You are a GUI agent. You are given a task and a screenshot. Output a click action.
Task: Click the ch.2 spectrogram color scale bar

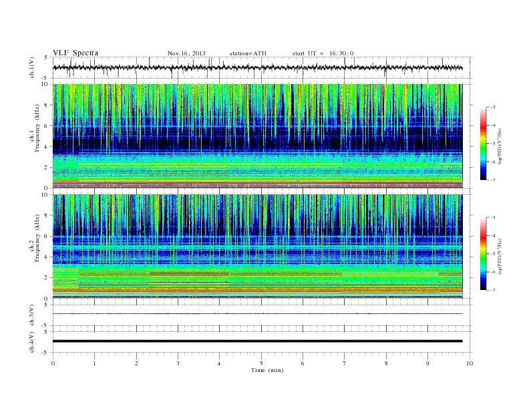tap(484, 254)
